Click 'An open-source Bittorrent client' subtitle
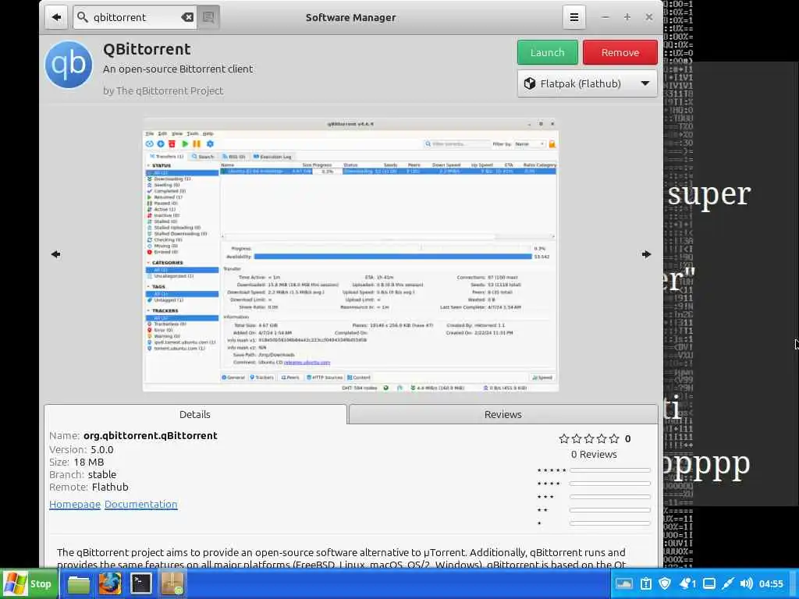Viewport: 799px width, 599px height. tap(178, 69)
